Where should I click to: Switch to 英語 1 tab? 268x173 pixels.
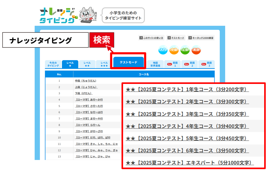172,64
